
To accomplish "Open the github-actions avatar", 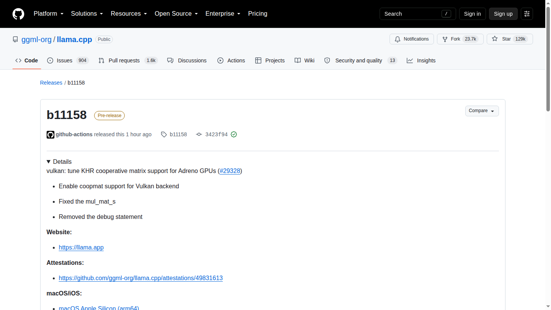I will 51,135.
